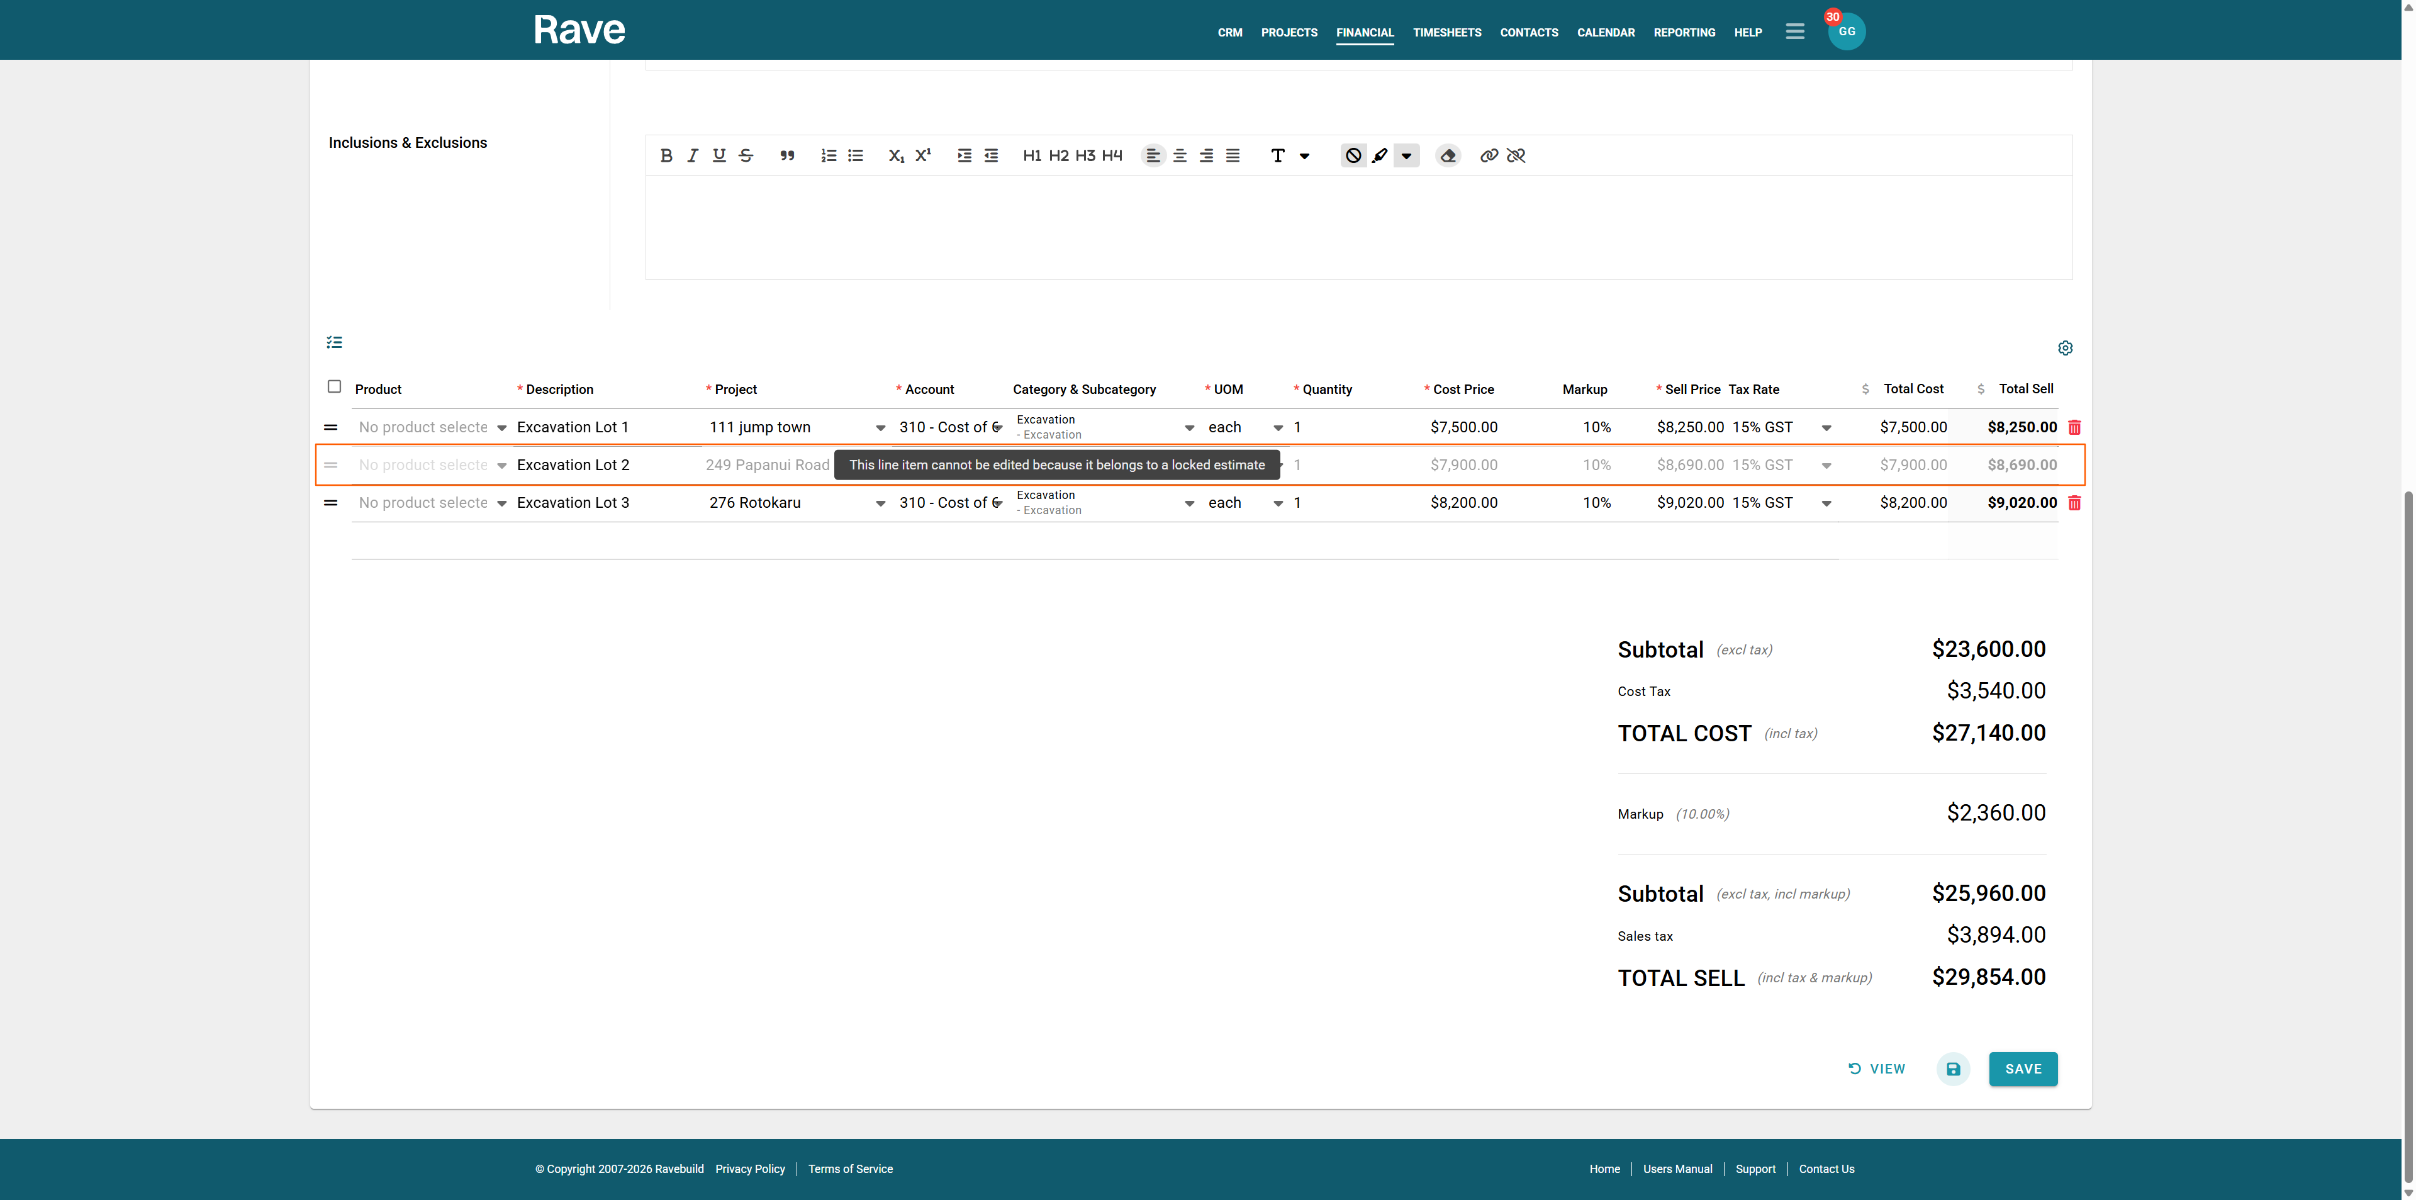The width and height of the screenshot is (2416, 1200).
Task: Open table column settings gear
Action: (2065, 348)
